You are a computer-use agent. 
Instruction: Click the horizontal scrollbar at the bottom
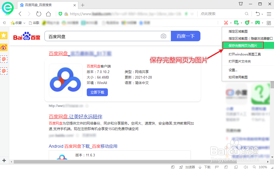tap(125, 162)
